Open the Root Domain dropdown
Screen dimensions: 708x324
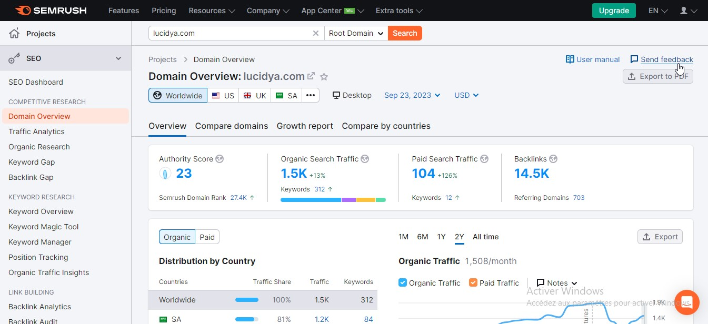356,33
